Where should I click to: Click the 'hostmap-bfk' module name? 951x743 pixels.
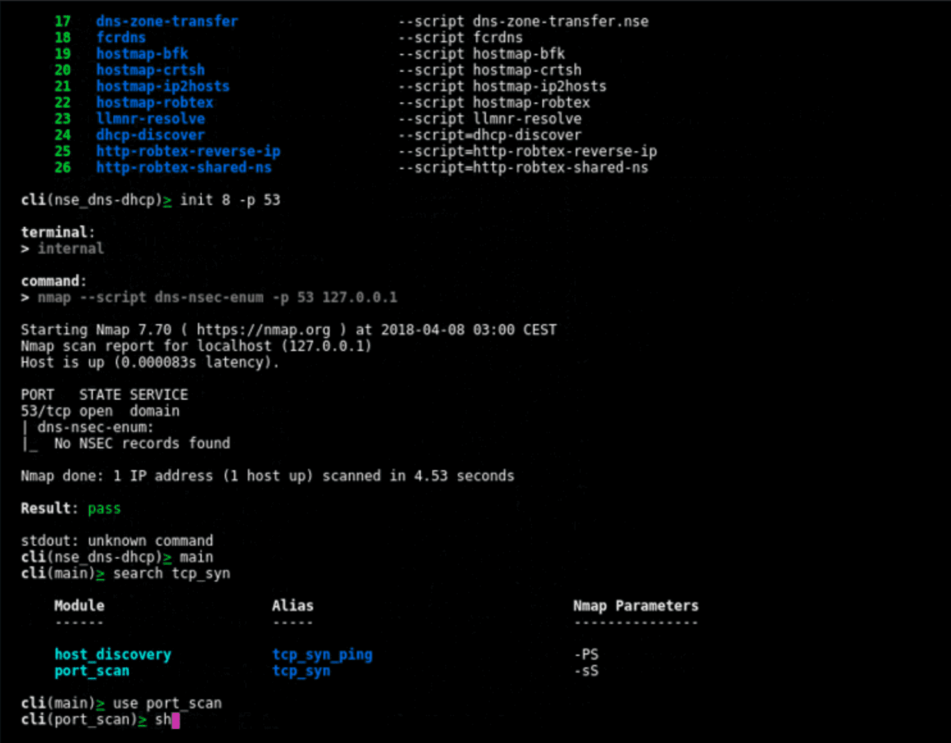tap(142, 54)
